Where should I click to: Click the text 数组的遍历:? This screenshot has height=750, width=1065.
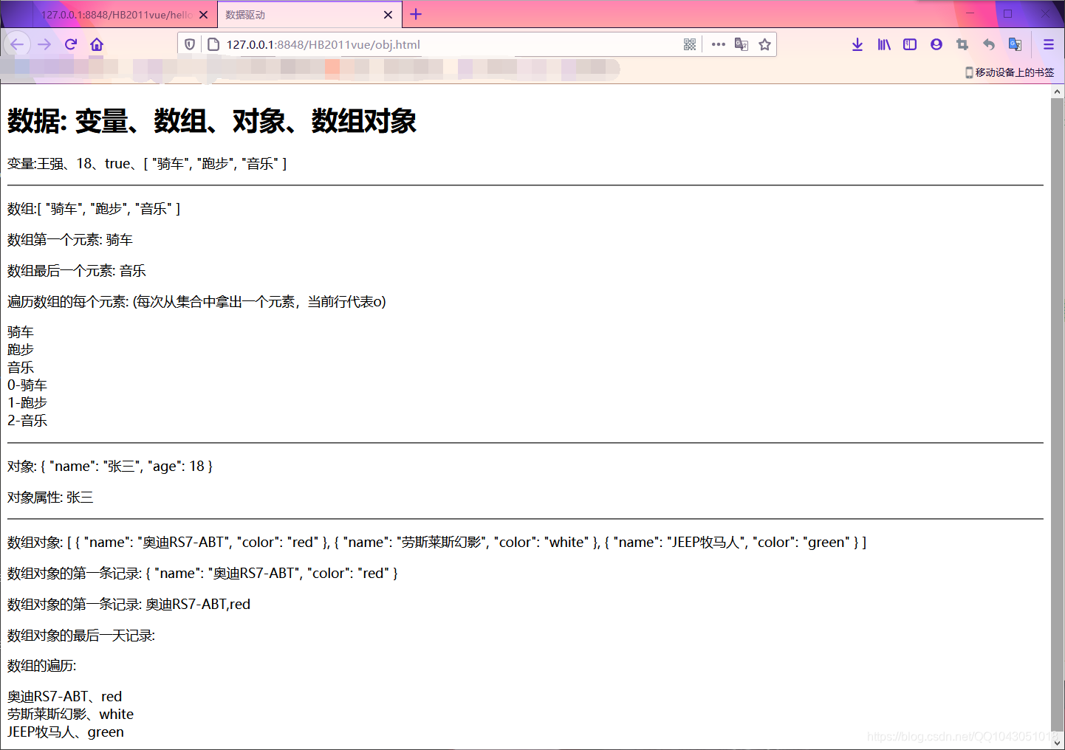point(42,666)
